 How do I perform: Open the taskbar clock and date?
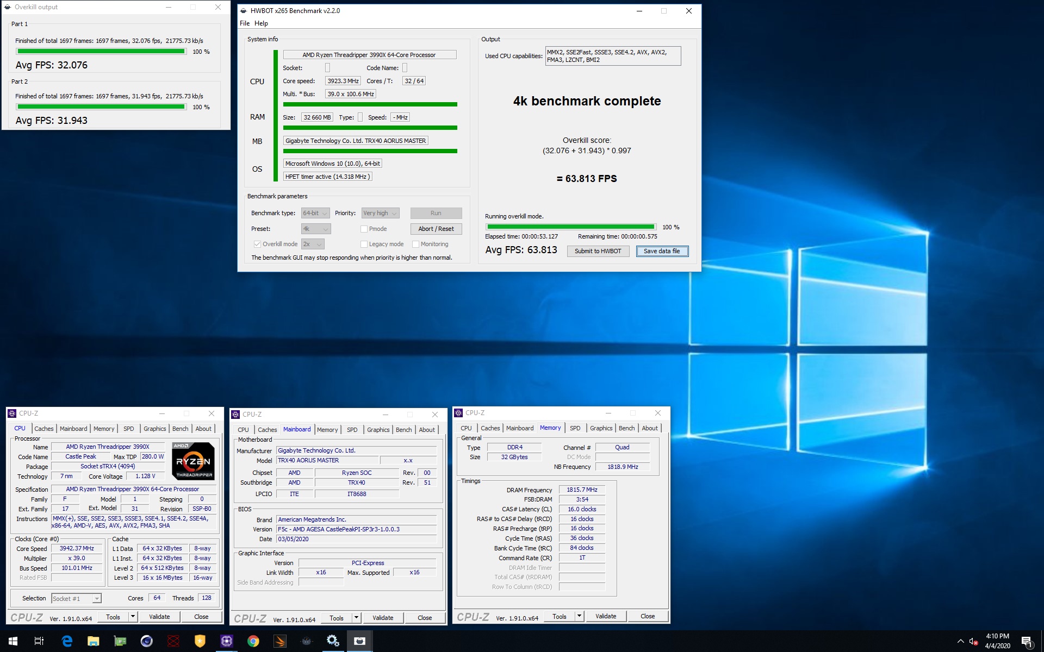pos(997,641)
